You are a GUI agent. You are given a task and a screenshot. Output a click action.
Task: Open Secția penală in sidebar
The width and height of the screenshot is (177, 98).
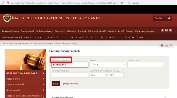point(25,90)
